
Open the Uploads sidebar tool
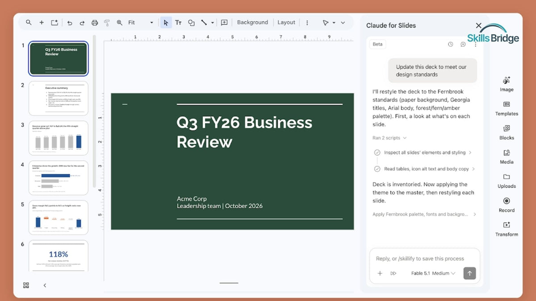tap(507, 181)
